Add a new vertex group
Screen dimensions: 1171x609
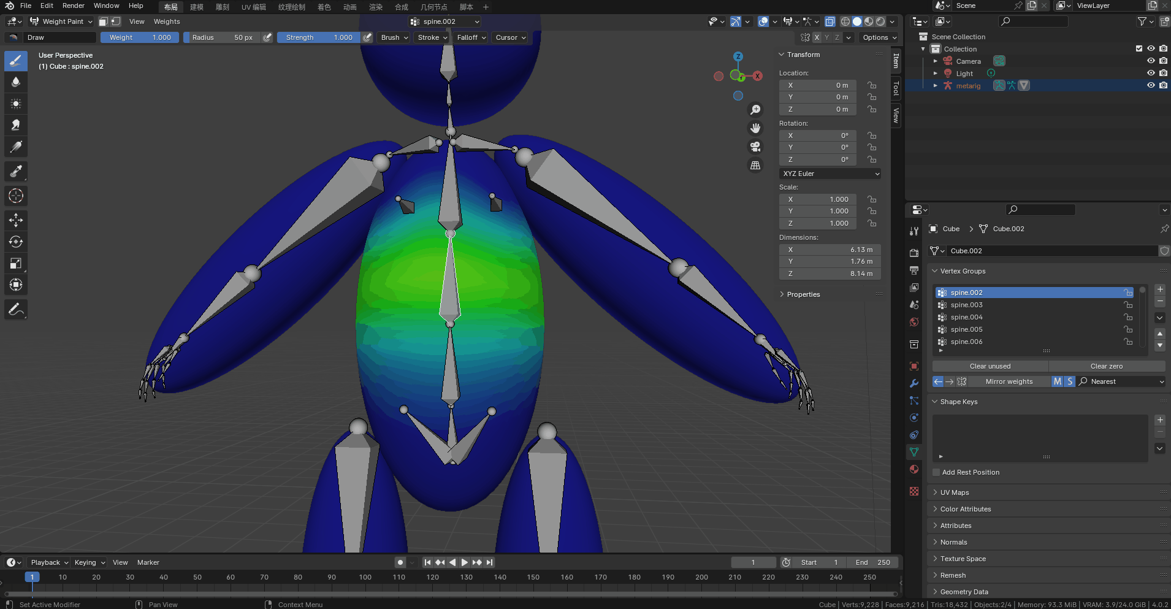tap(1160, 289)
